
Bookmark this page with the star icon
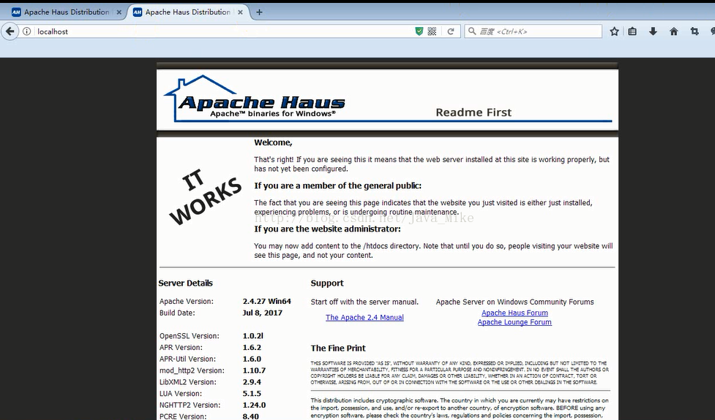click(614, 31)
